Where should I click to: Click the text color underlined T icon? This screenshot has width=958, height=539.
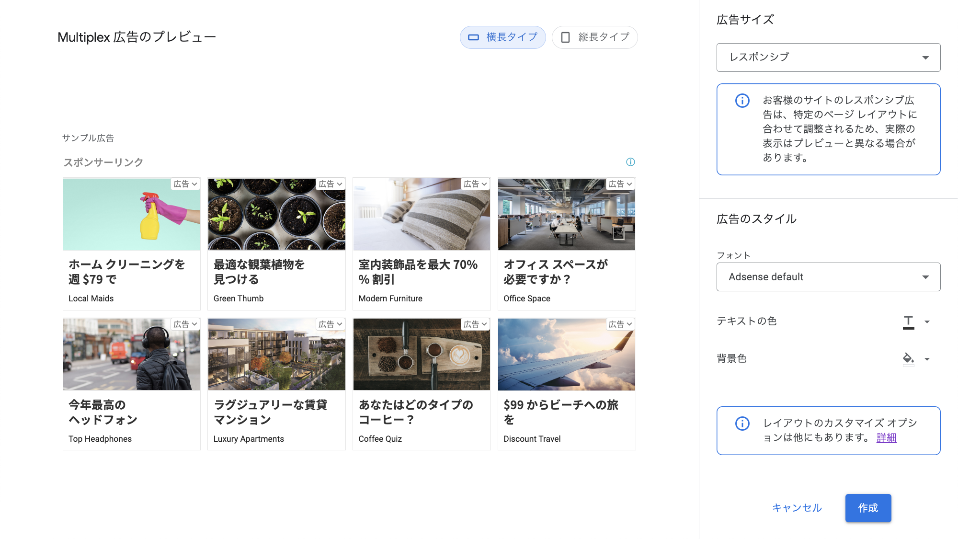point(908,322)
